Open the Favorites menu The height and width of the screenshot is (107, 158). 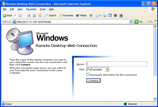pyautogui.click(x=31, y=9)
